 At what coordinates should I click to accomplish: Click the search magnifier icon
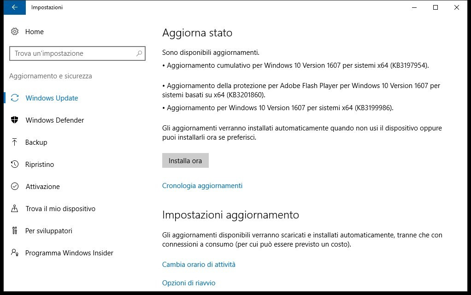coord(139,53)
